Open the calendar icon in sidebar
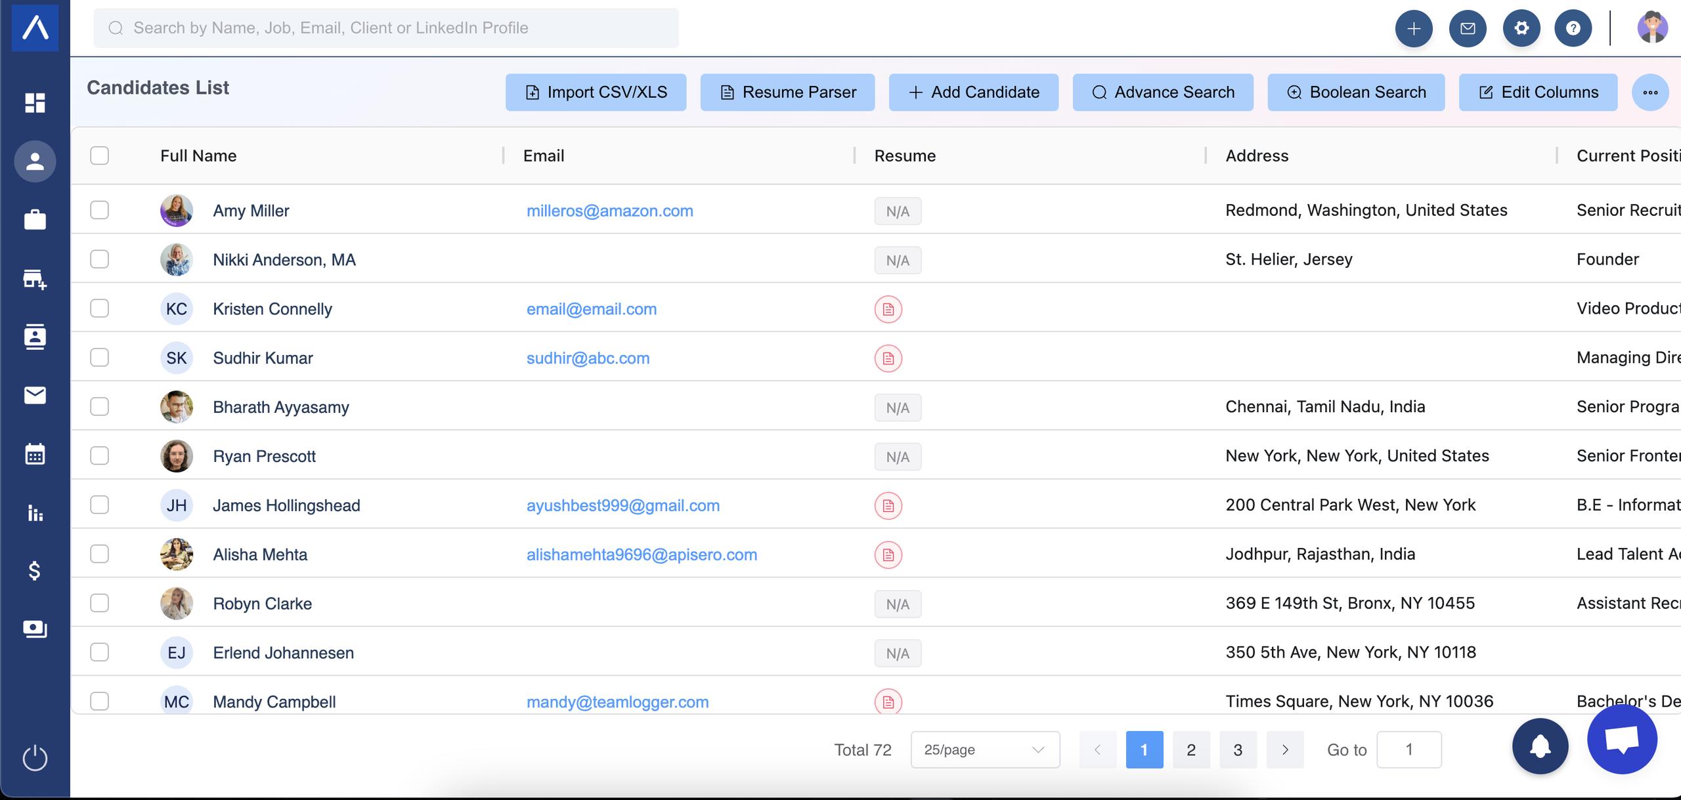Image resolution: width=1681 pixels, height=800 pixels. [x=35, y=453]
